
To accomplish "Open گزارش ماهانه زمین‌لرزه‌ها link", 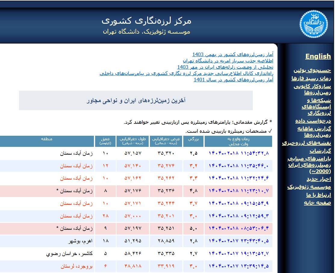I will click(x=314, y=132).
